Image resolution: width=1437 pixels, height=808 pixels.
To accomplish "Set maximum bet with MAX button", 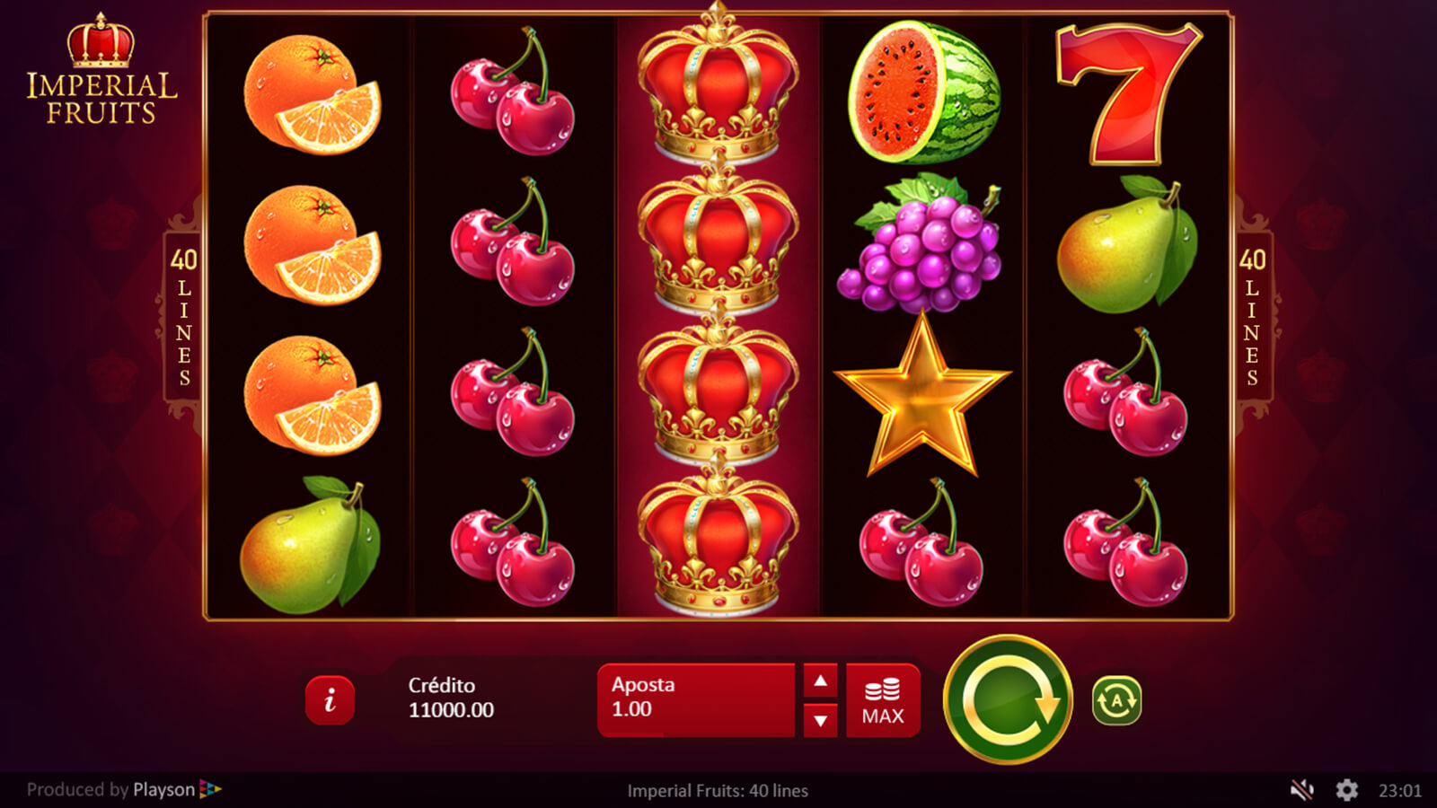I will point(883,700).
